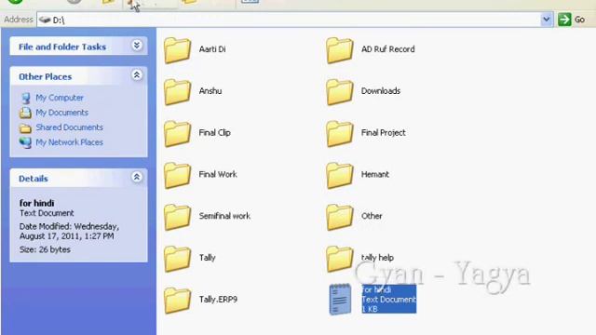
Task: Click the Aarti Di folder name
Action: [212, 49]
